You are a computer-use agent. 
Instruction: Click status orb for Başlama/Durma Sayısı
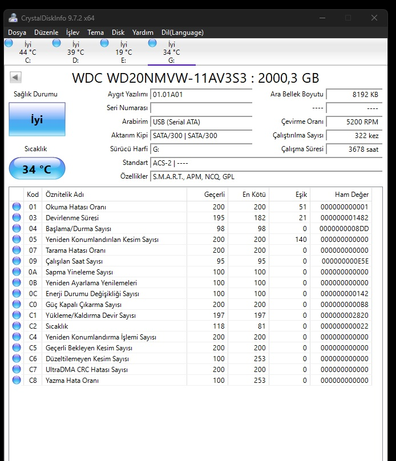click(17, 228)
